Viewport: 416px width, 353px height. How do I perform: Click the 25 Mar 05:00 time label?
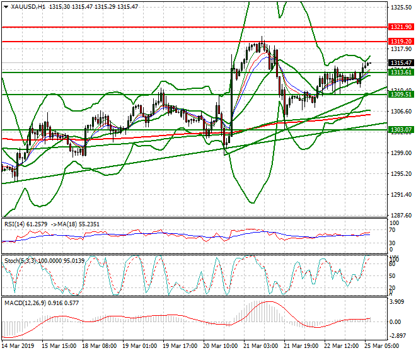381,346
